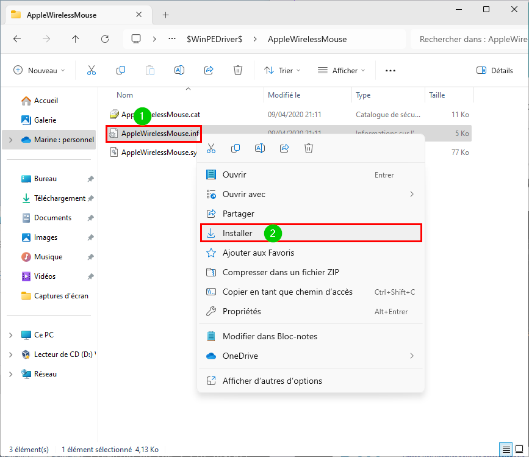Choose Ajouter aux Favoris

pos(311,253)
